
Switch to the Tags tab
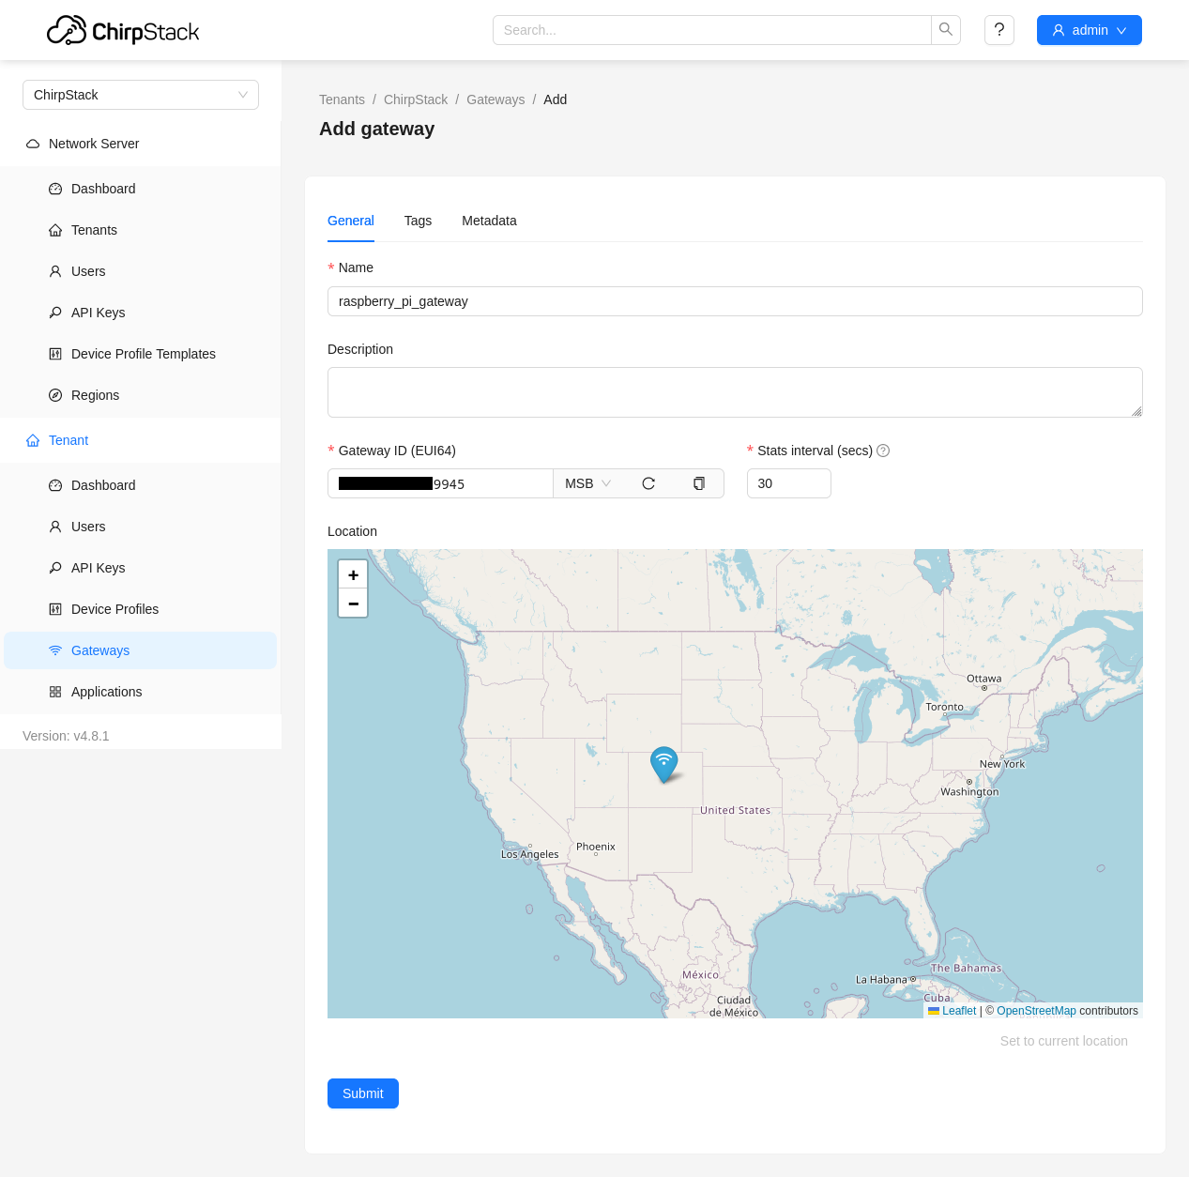418,221
